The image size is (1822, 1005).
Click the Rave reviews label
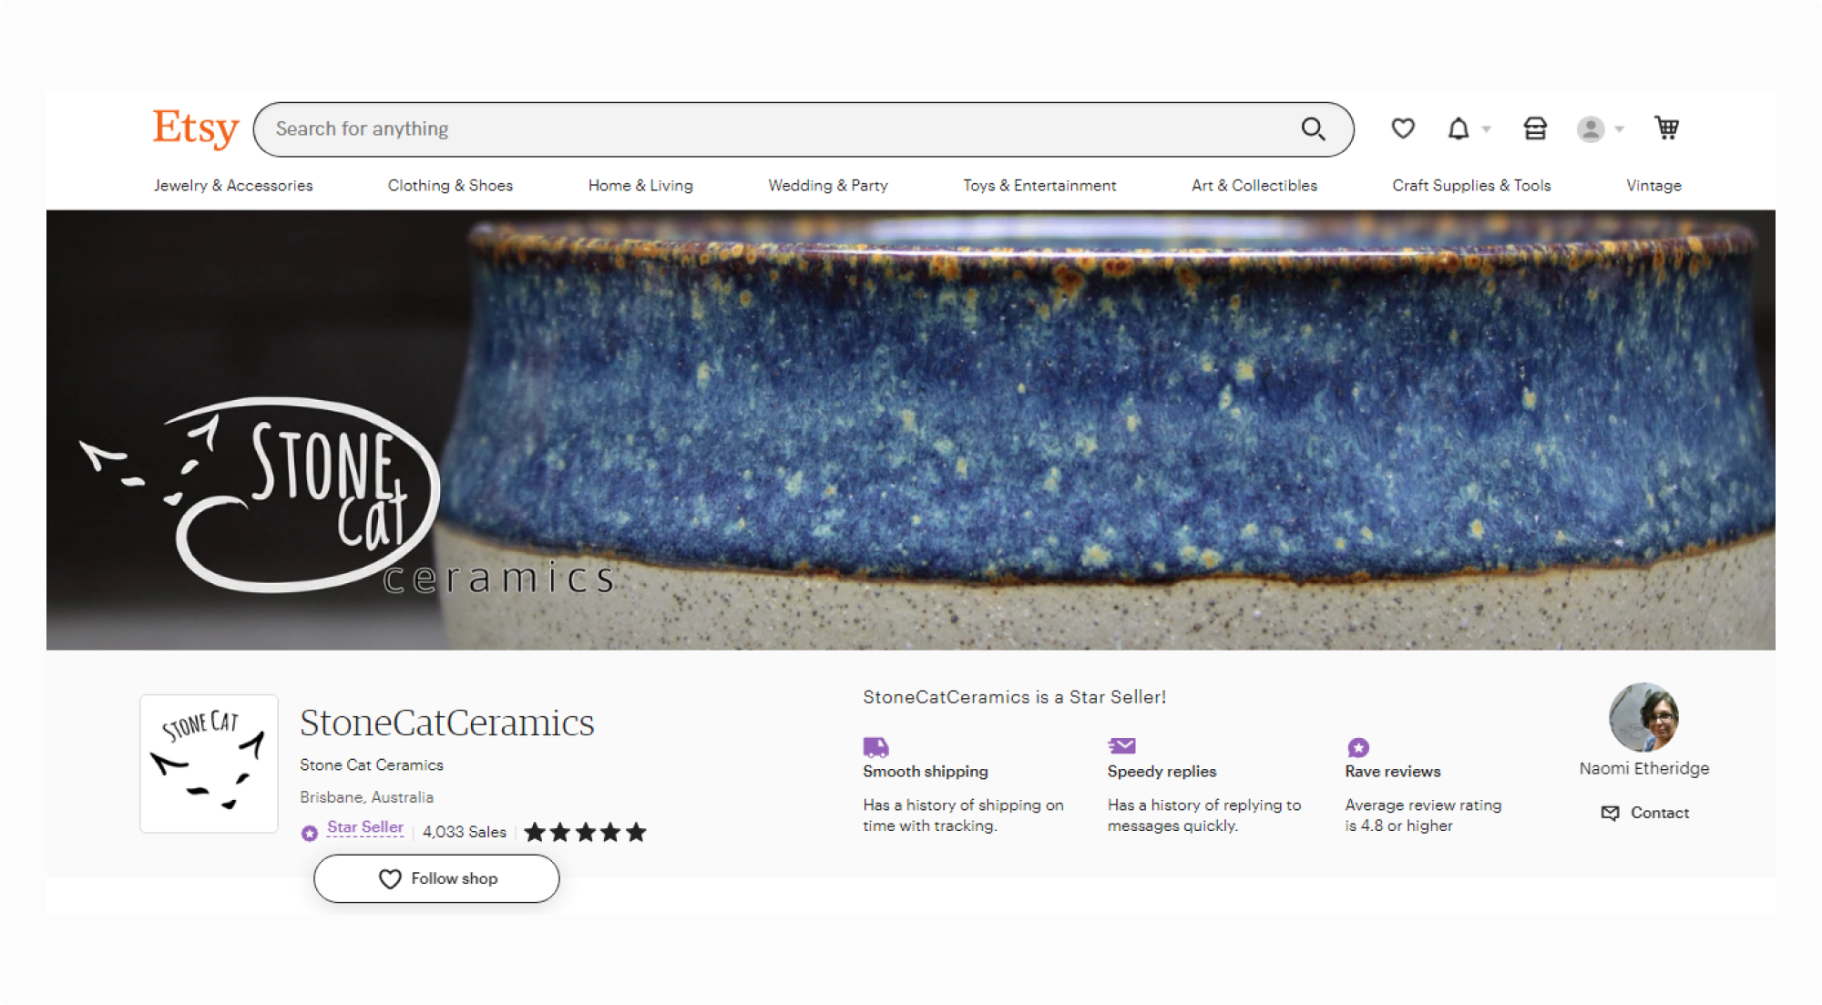pos(1393,772)
